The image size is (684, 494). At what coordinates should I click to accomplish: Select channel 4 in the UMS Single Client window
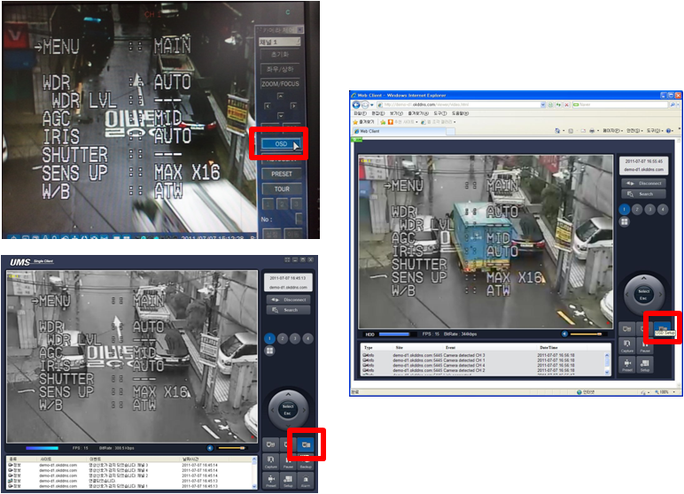[307, 338]
